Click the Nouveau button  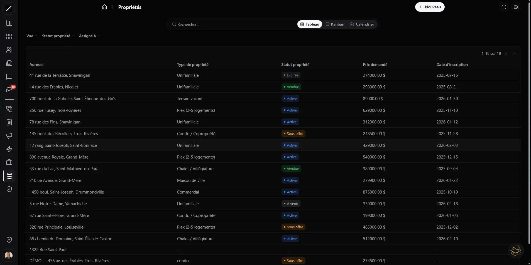[430, 7]
